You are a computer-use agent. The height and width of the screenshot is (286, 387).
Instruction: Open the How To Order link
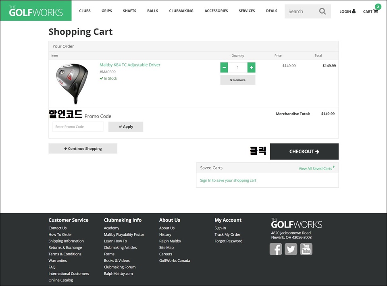coord(60,234)
